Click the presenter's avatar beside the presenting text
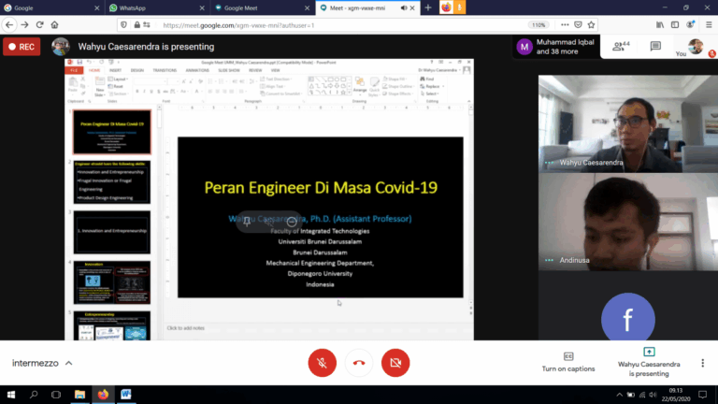718x404 pixels. point(61,47)
